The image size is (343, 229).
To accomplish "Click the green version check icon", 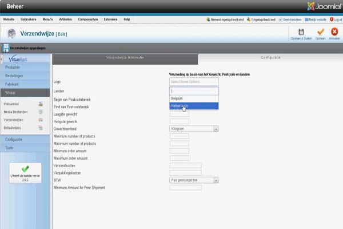I will pos(25,169).
